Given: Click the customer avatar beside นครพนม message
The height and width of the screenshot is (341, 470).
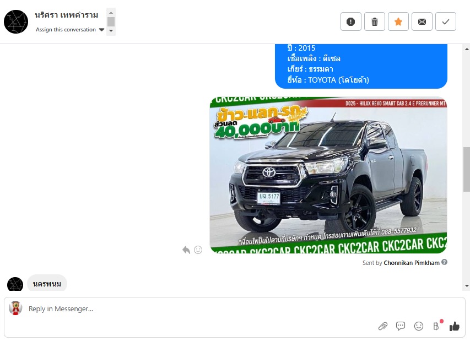Looking at the screenshot, I should pos(15,284).
